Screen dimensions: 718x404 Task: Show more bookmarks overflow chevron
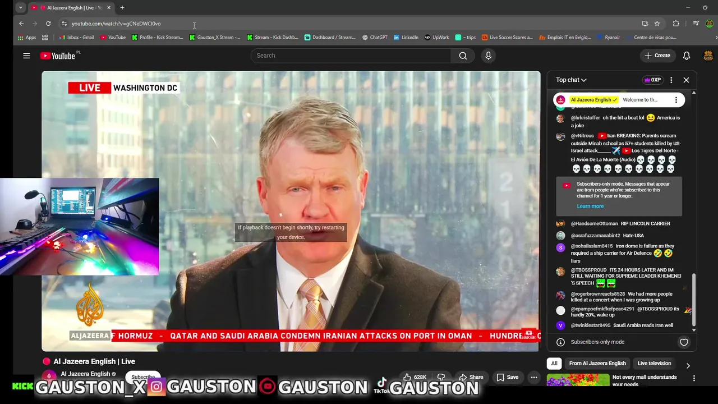click(716, 38)
